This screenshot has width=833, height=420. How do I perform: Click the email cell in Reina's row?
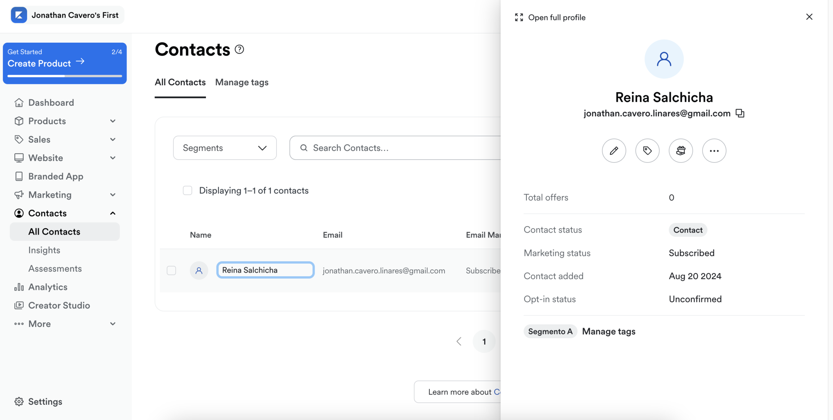384,271
